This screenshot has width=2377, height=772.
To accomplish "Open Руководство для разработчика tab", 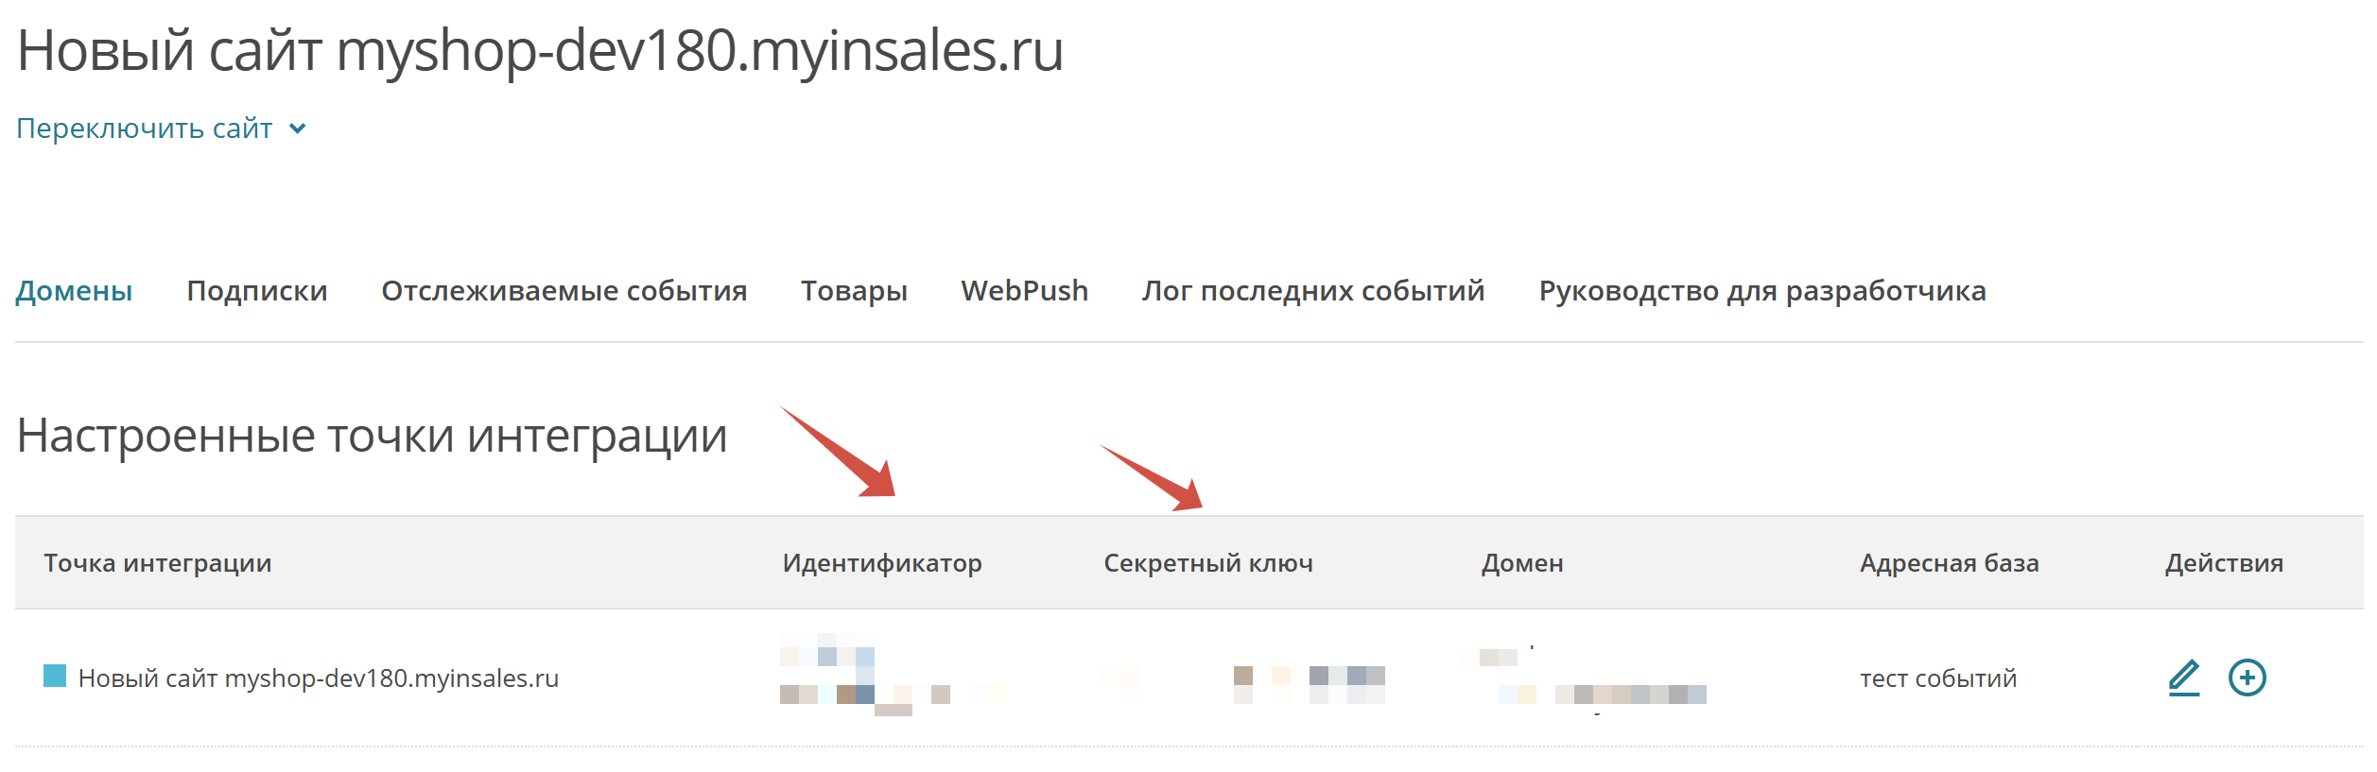I will point(1762,290).
